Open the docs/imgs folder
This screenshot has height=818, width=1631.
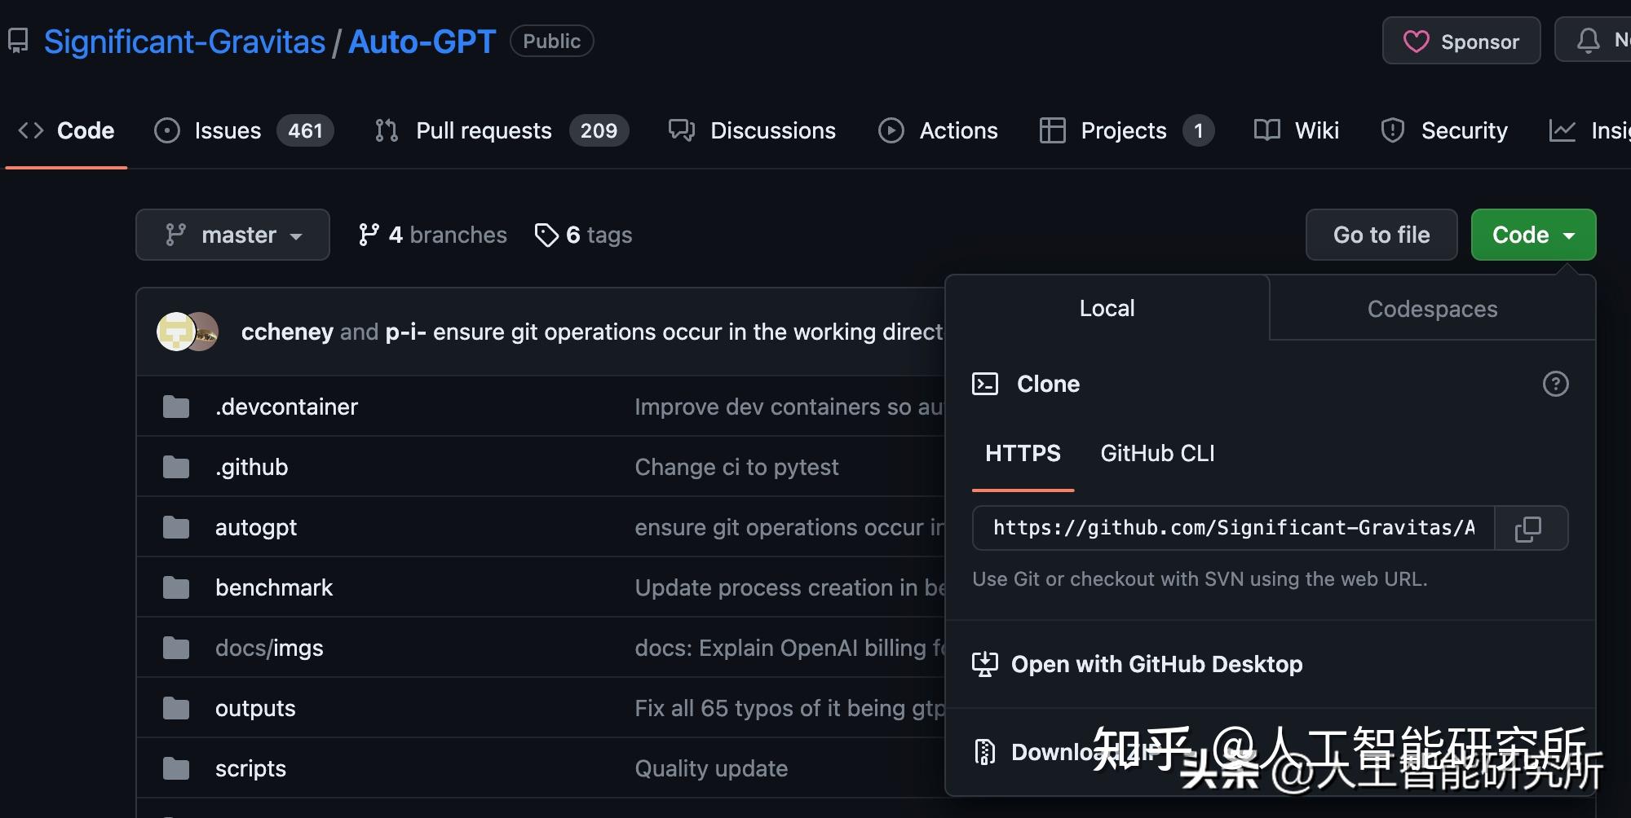[x=269, y=648]
